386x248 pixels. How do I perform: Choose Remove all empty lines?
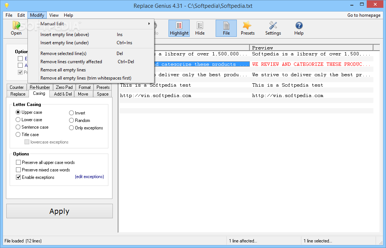91,70
